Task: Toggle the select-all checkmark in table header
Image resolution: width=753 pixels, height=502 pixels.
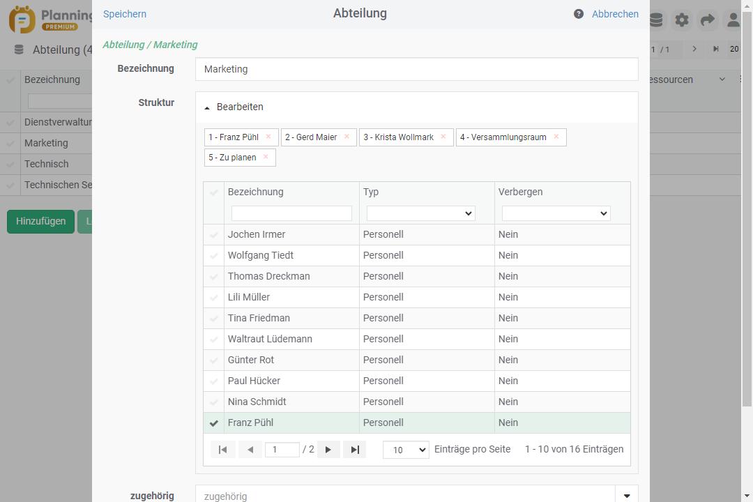Action: click(214, 192)
